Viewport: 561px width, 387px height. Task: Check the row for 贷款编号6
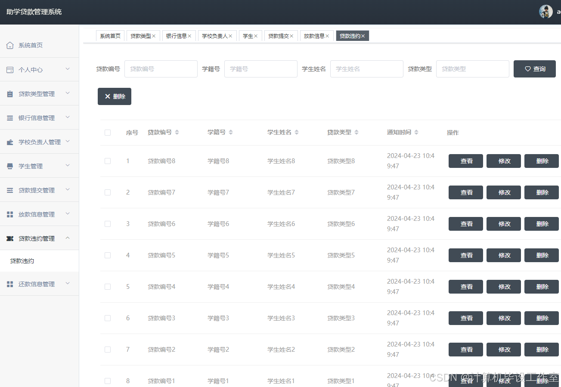pyautogui.click(x=108, y=224)
